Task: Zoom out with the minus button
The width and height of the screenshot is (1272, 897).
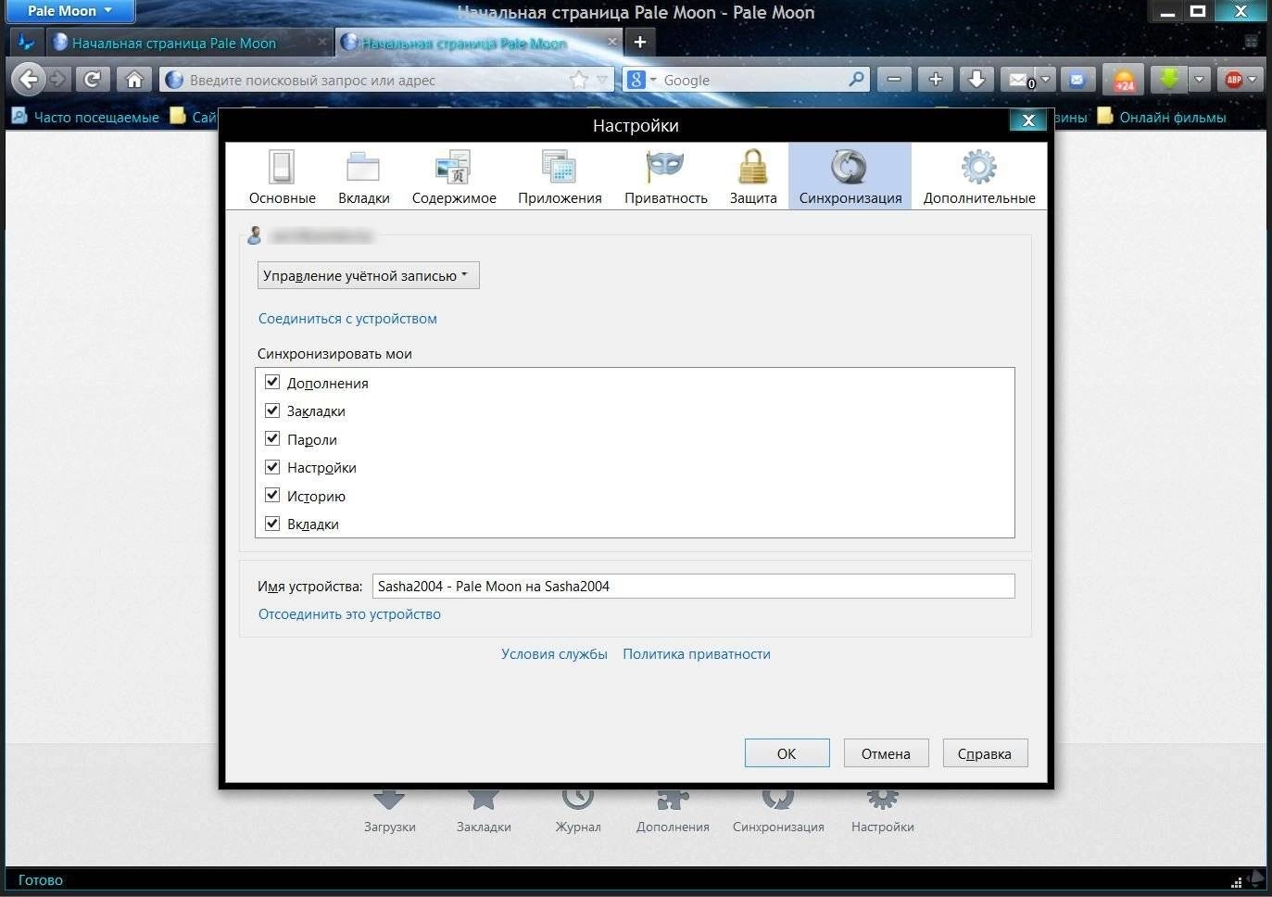Action: (x=894, y=79)
